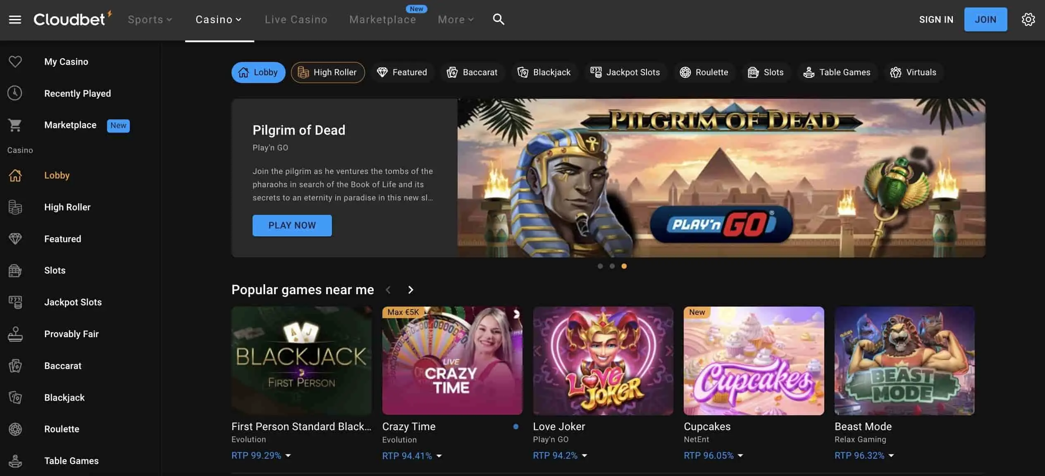Select the third carousel dot indicator
The height and width of the screenshot is (476, 1045).
pyautogui.click(x=623, y=266)
